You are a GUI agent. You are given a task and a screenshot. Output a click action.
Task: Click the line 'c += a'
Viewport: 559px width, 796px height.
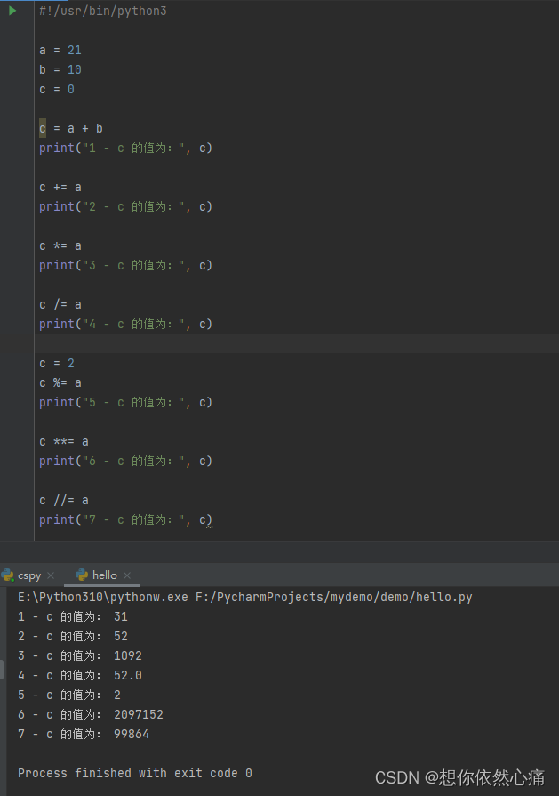(60, 188)
